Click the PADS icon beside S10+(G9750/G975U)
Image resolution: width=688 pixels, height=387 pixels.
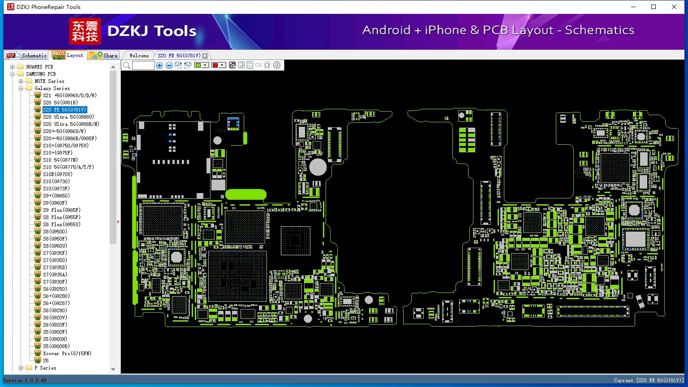pyautogui.click(x=38, y=146)
